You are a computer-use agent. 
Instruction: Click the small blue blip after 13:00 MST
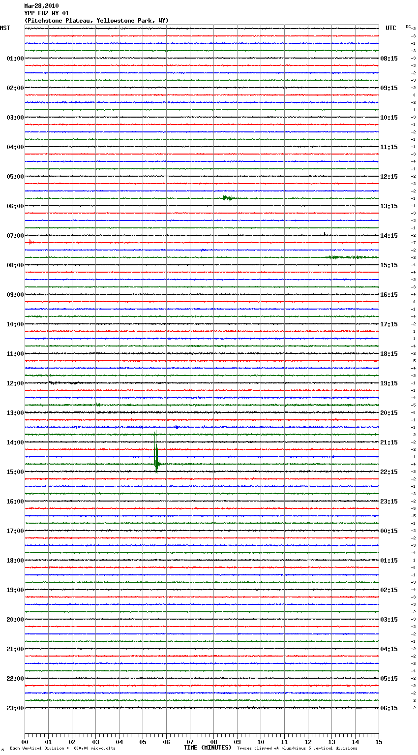click(x=177, y=427)
